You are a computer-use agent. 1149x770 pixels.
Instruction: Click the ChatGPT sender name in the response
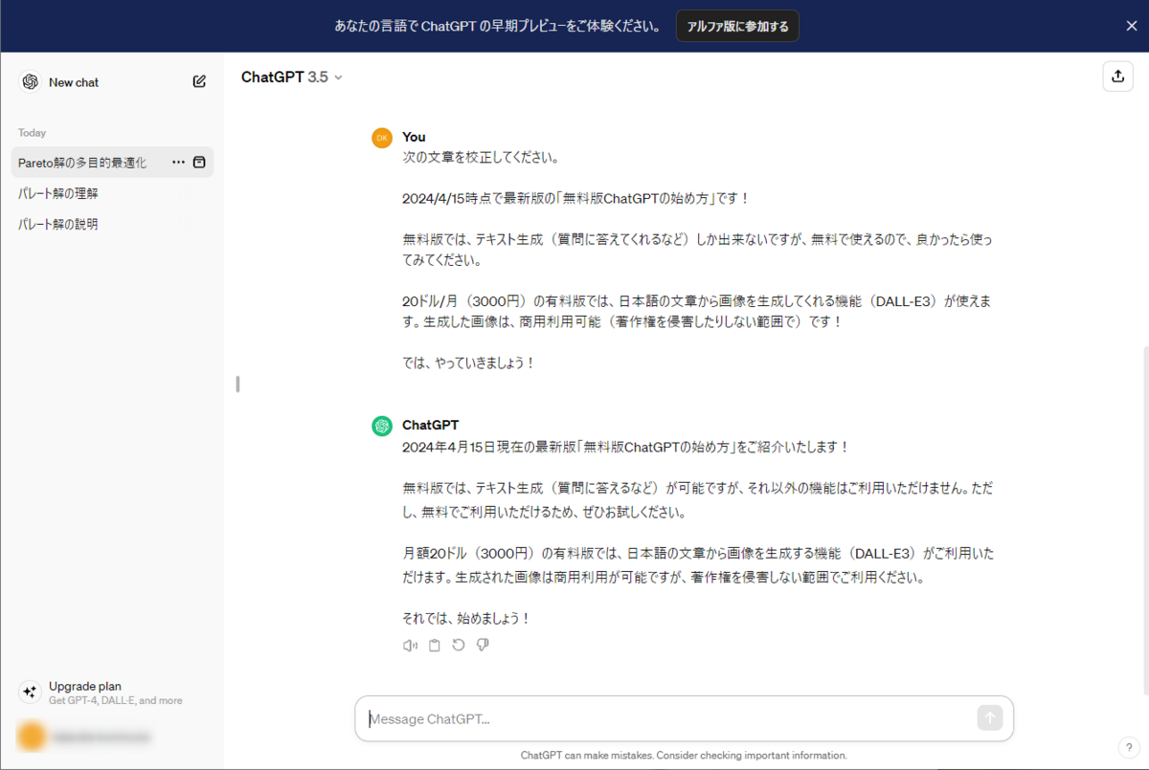pyautogui.click(x=430, y=425)
